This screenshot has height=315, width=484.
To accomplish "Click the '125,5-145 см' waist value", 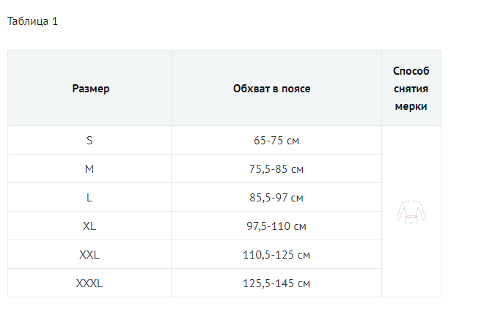I will tap(276, 283).
